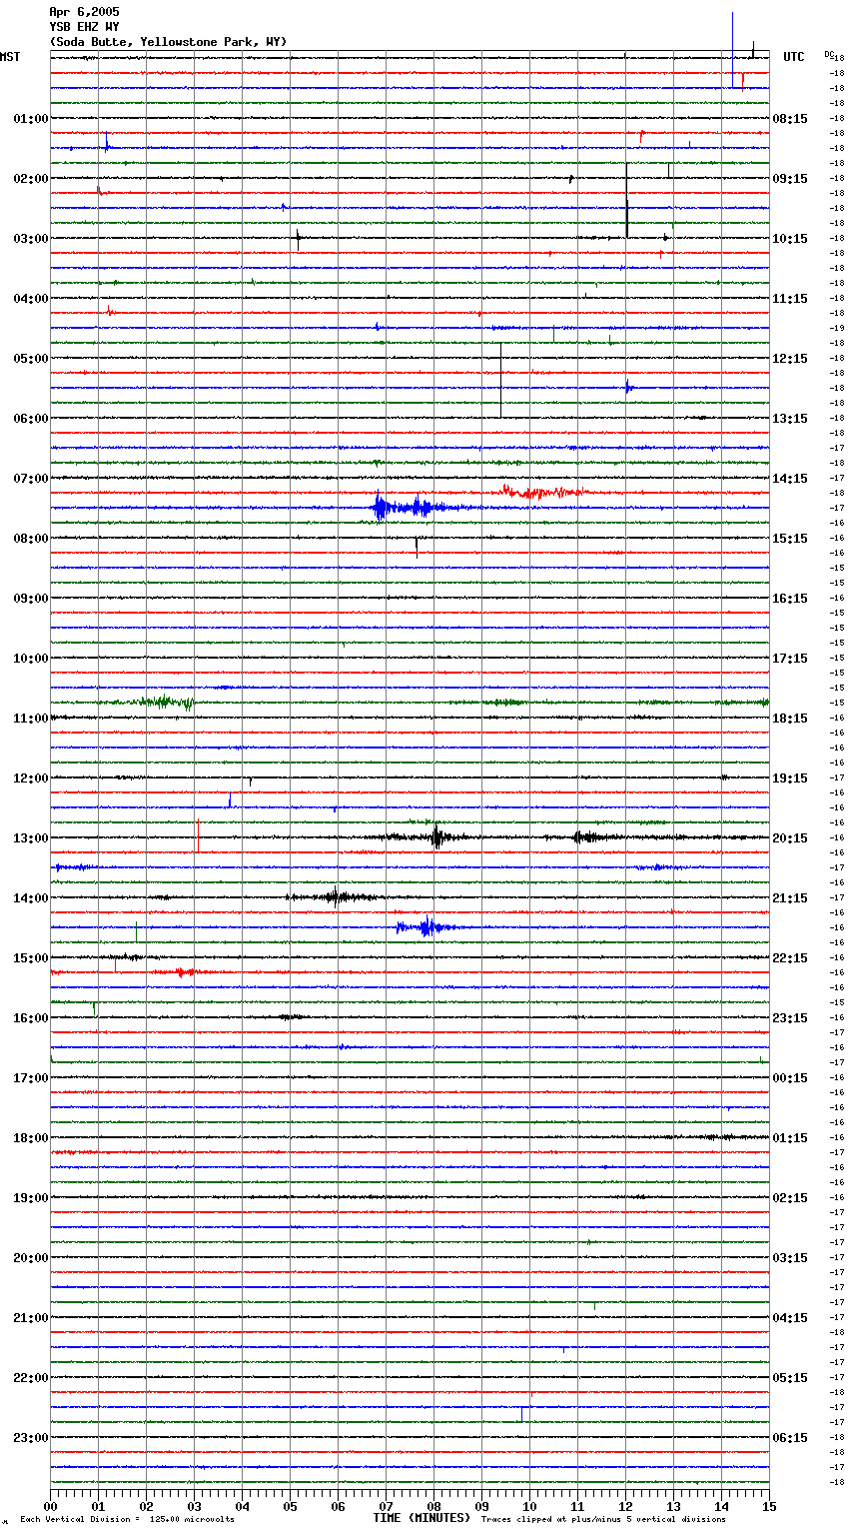Click the "TIME (MINUTES)" axis title
The width and height of the screenshot is (849, 1533).
pyautogui.click(x=422, y=1518)
